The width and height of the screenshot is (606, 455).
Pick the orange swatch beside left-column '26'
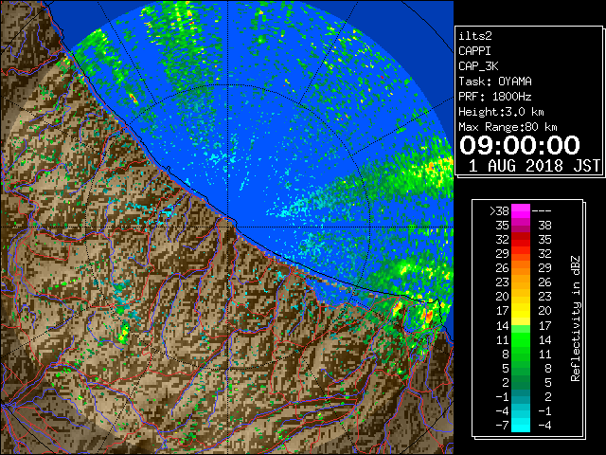click(521, 267)
